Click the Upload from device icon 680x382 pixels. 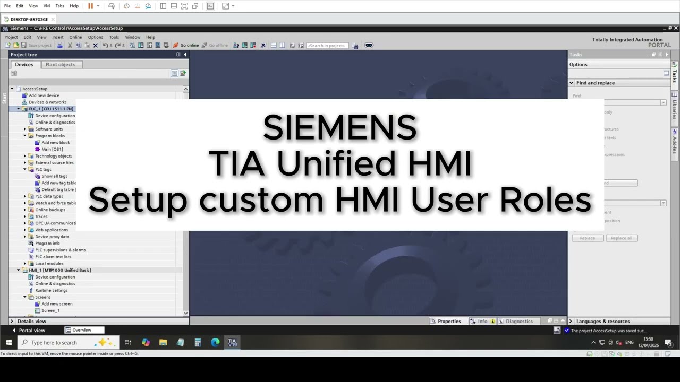(x=149, y=45)
